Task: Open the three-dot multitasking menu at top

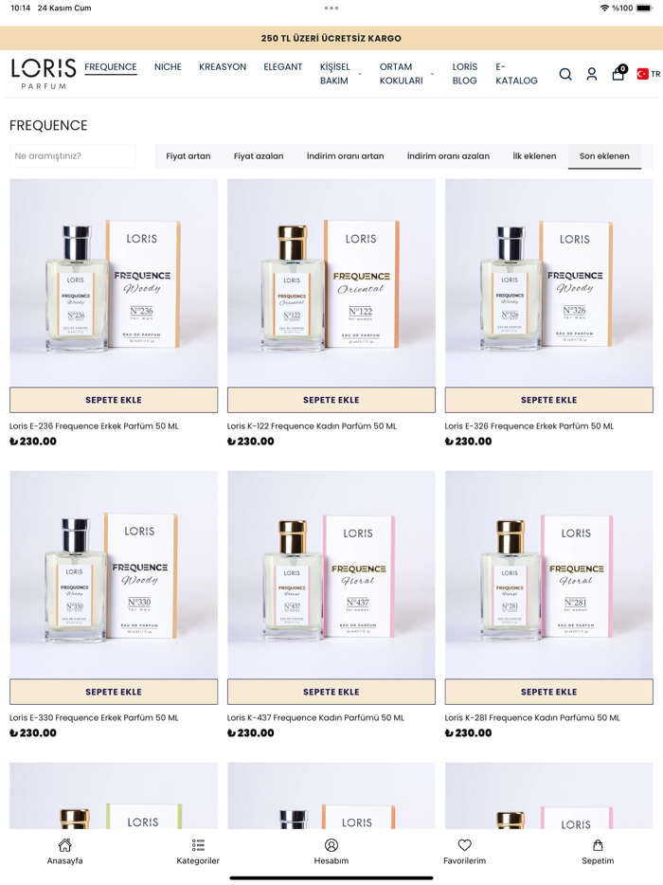Action: [x=331, y=8]
